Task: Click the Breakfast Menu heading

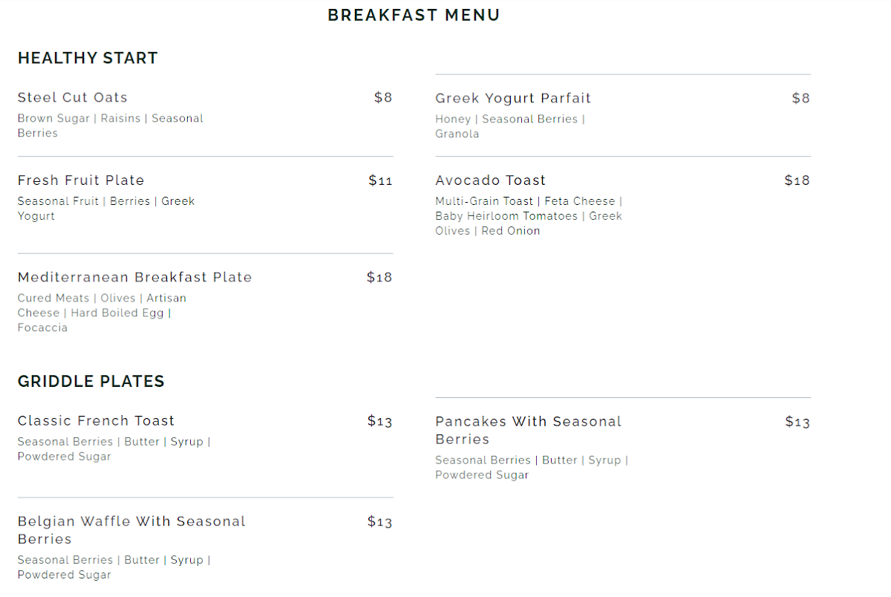Action: 414,15
